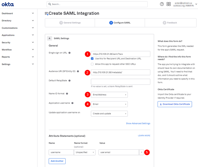This screenshot has height=167, width=198.
Task: Open Update application username on dropdown
Action: point(109,114)
